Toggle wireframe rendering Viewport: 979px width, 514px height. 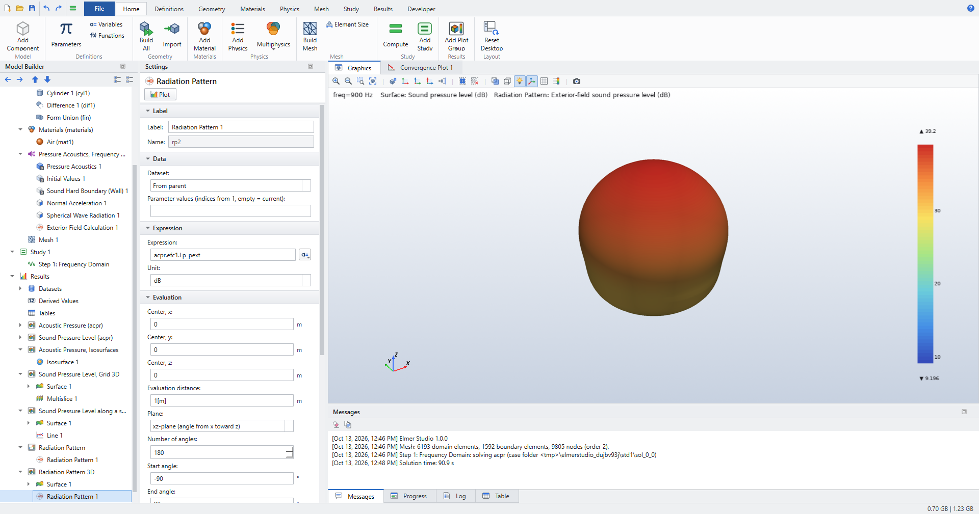click(507, 81)
